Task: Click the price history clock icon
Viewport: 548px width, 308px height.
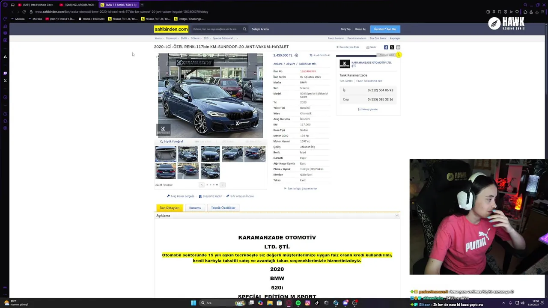Action: pyautogui.click(x=296, y=55)
